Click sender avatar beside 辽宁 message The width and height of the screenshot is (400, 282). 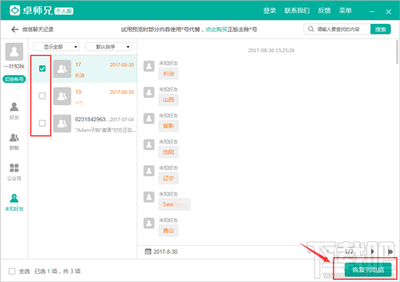pos(149,171)
